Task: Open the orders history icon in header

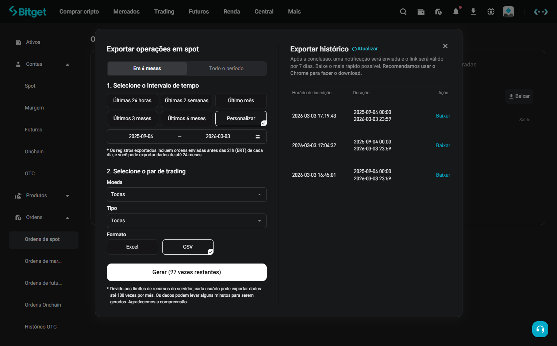Action: [438, 12]
